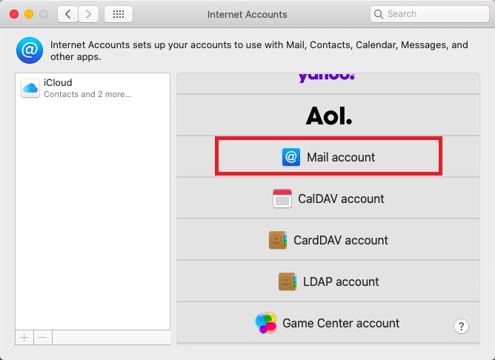
Task: Add a CardDAV account
Action: (328, 240)
